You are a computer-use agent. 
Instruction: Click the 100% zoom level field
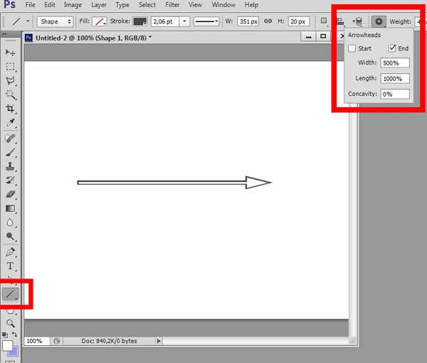coord(36,341)
